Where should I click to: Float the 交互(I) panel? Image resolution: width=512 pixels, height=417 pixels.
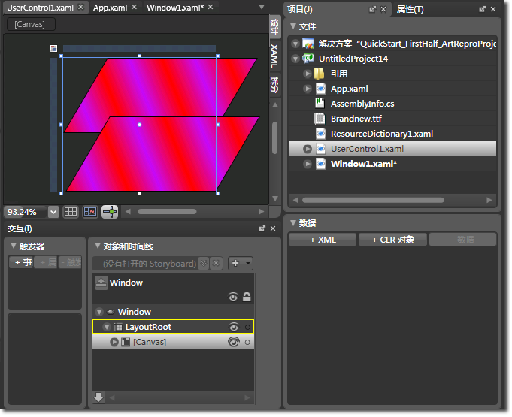coord(262,228)
